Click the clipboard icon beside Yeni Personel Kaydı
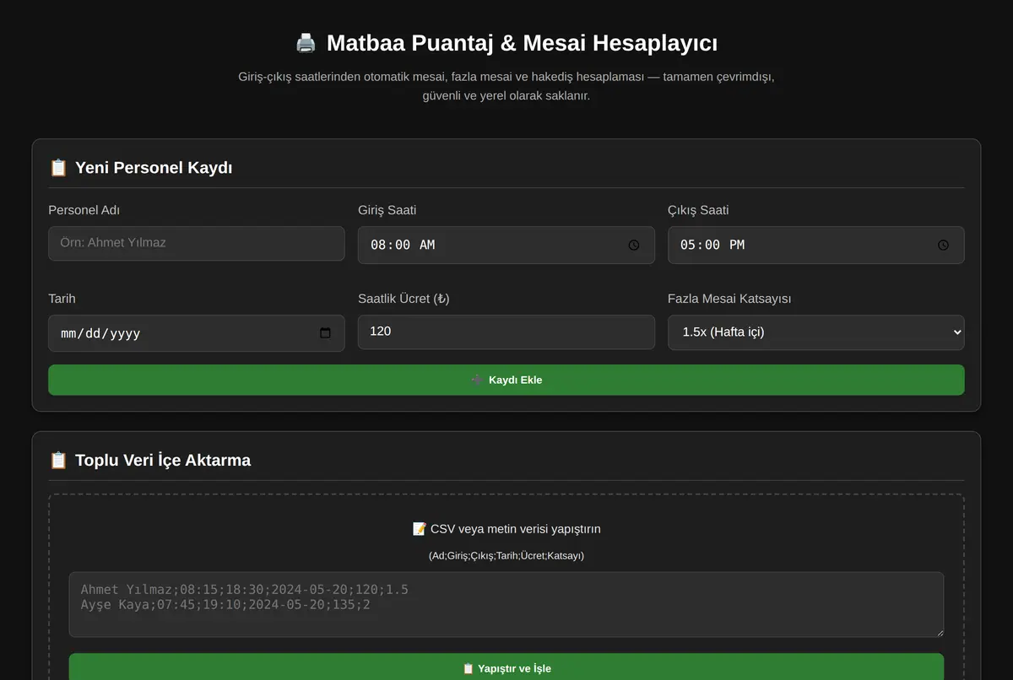 tap(58, 168)
